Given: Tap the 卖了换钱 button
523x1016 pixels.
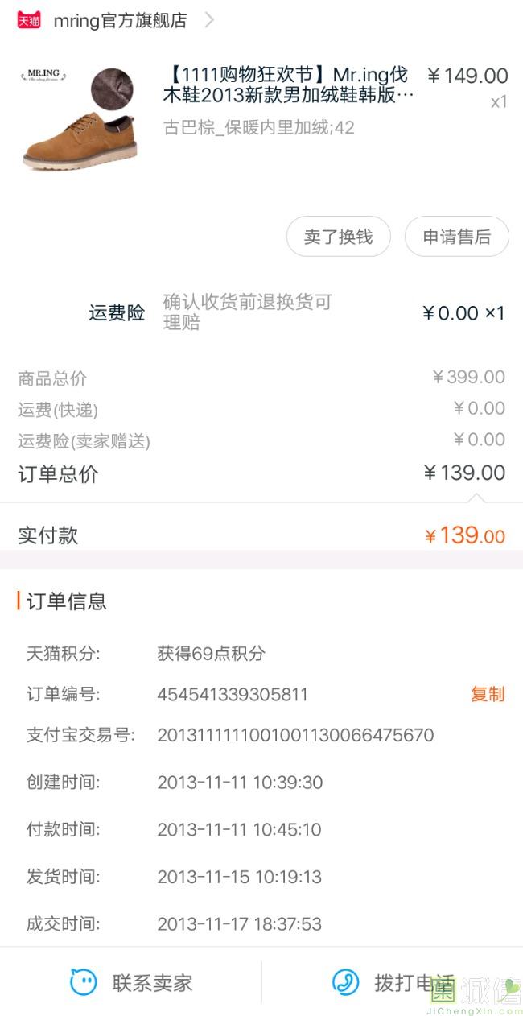Looking at the screenshot, I should pos(338,237).
